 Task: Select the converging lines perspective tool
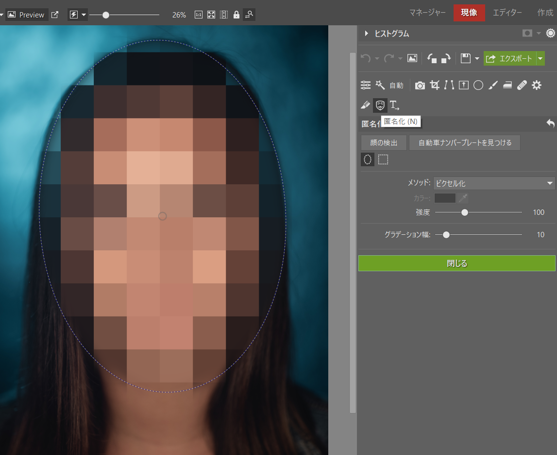point(449,85)
